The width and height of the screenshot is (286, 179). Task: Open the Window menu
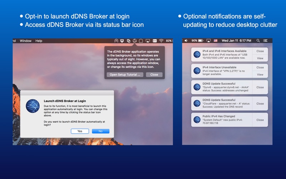(26, 41)
